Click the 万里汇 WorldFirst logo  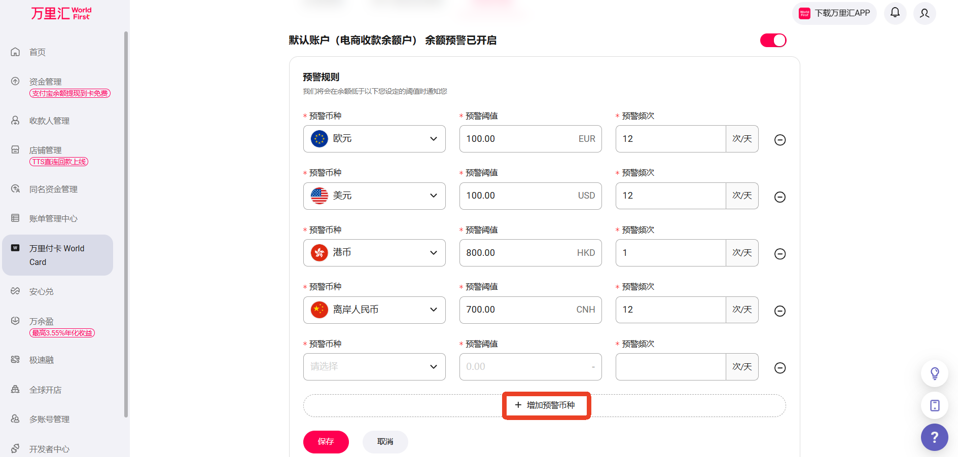pyautogui.click(x=61, y=13)
